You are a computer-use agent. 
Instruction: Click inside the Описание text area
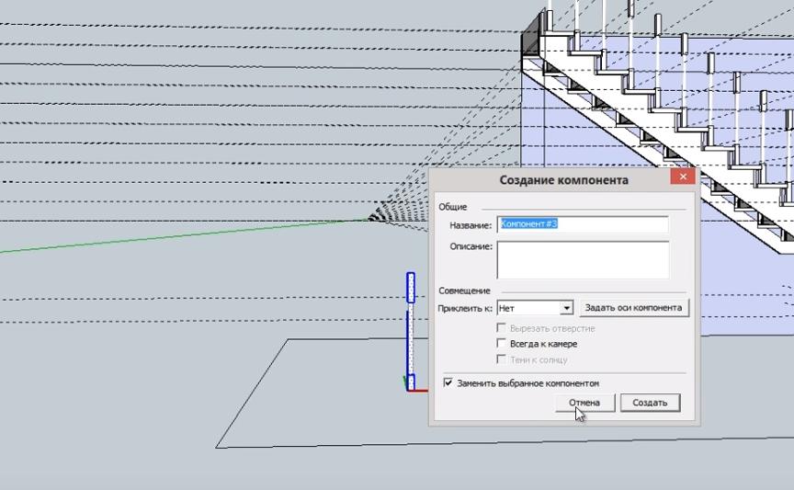[583, 259]
